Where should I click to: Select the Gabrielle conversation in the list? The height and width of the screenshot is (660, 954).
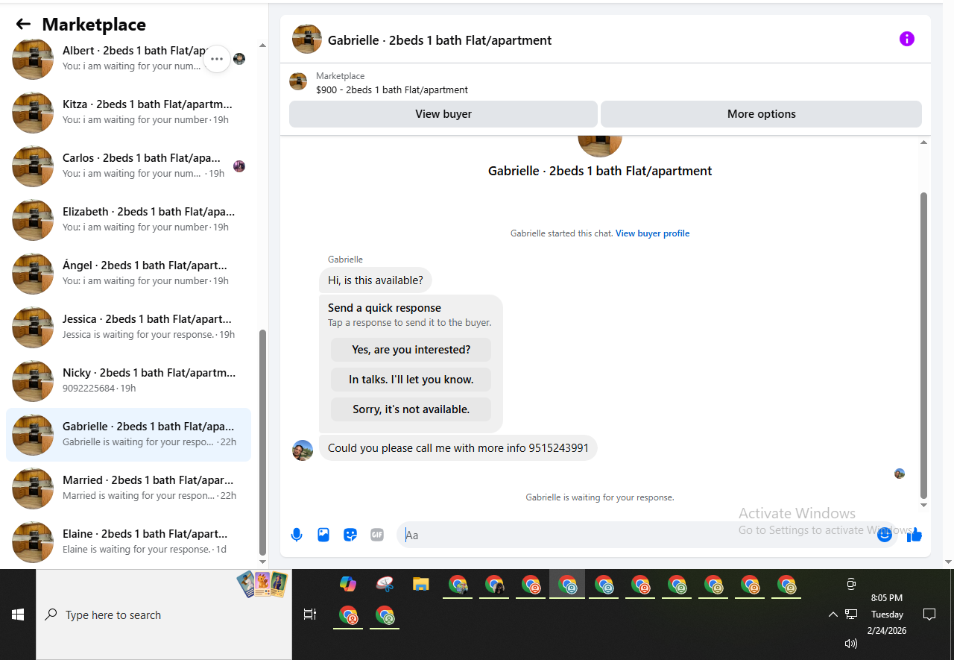click(128, 435)
